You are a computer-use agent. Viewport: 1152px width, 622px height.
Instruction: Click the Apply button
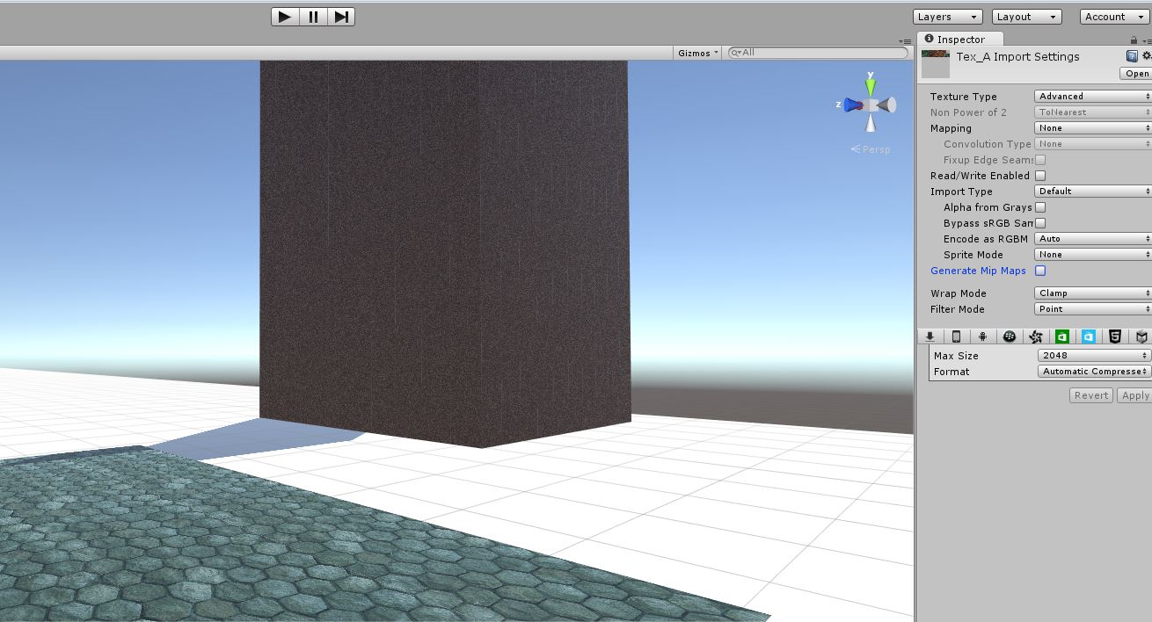pyautogui.click(x=1134, y=395)
